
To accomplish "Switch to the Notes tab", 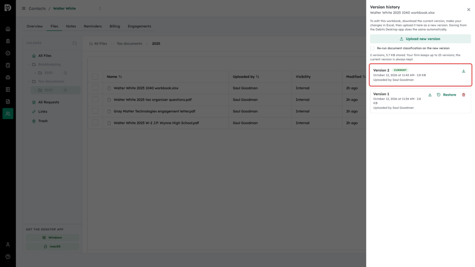I will 71,26.
